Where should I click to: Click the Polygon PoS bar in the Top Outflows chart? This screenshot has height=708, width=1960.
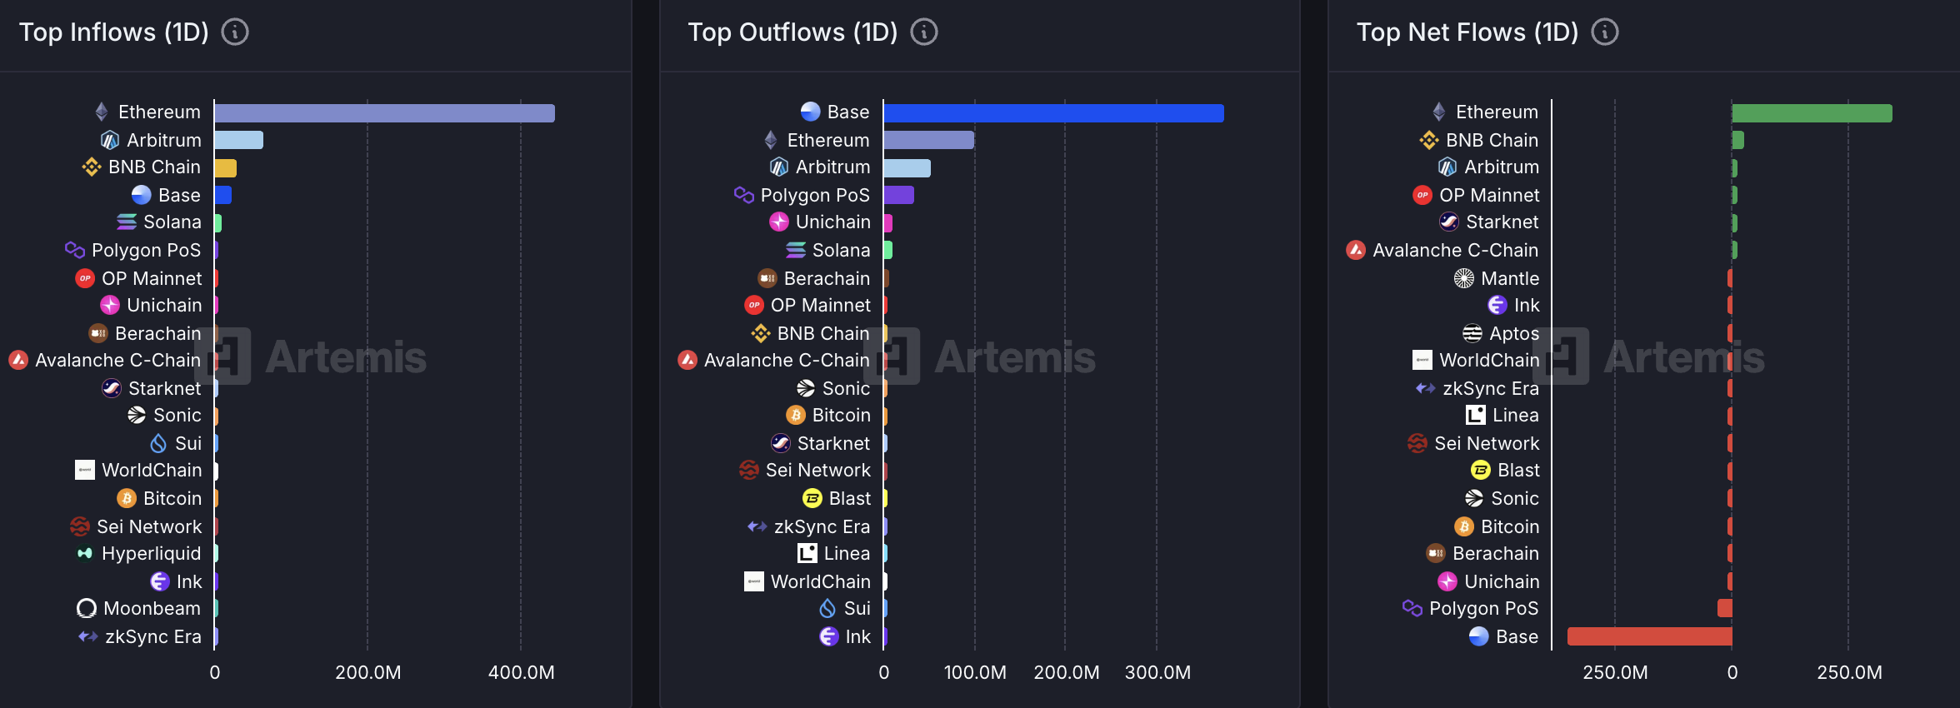(898, 195)
